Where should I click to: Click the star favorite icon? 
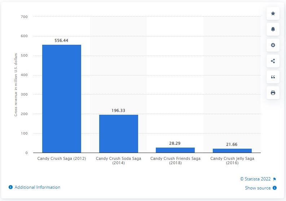tap(273, 13)
